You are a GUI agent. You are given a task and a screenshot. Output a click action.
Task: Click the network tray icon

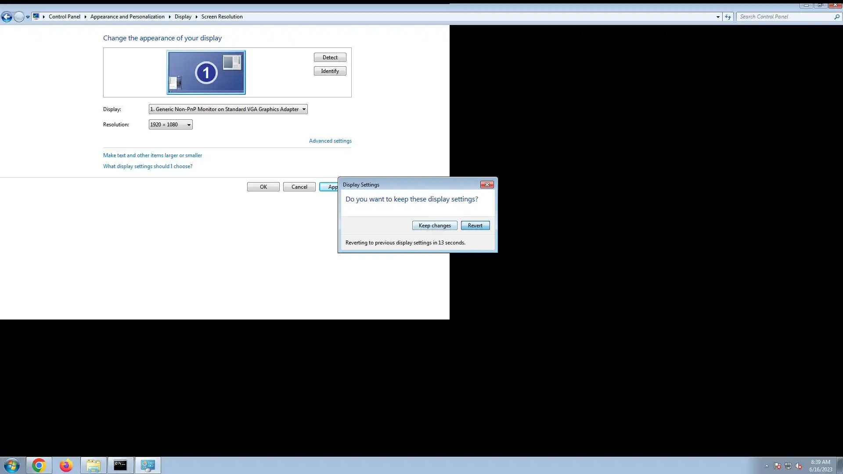[x=788, y=466]
